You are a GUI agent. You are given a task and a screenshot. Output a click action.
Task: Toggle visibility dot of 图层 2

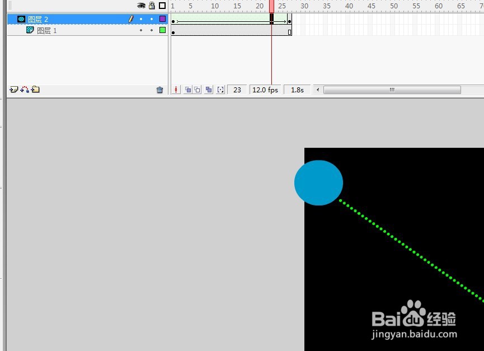click(x=141, y=19)
